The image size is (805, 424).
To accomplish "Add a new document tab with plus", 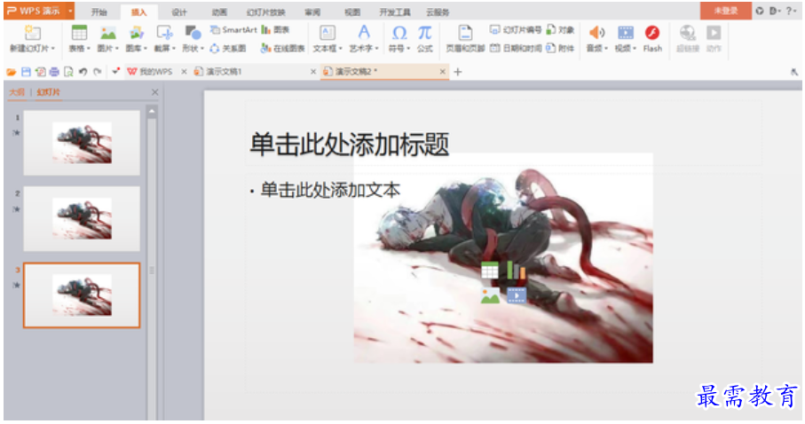I will [x=458, y=72].
